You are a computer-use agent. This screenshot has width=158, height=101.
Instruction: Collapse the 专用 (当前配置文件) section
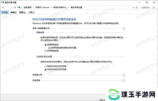pos(124,29)
